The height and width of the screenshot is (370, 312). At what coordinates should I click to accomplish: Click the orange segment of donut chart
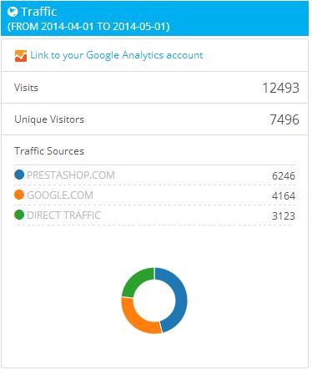click(137, 320)
